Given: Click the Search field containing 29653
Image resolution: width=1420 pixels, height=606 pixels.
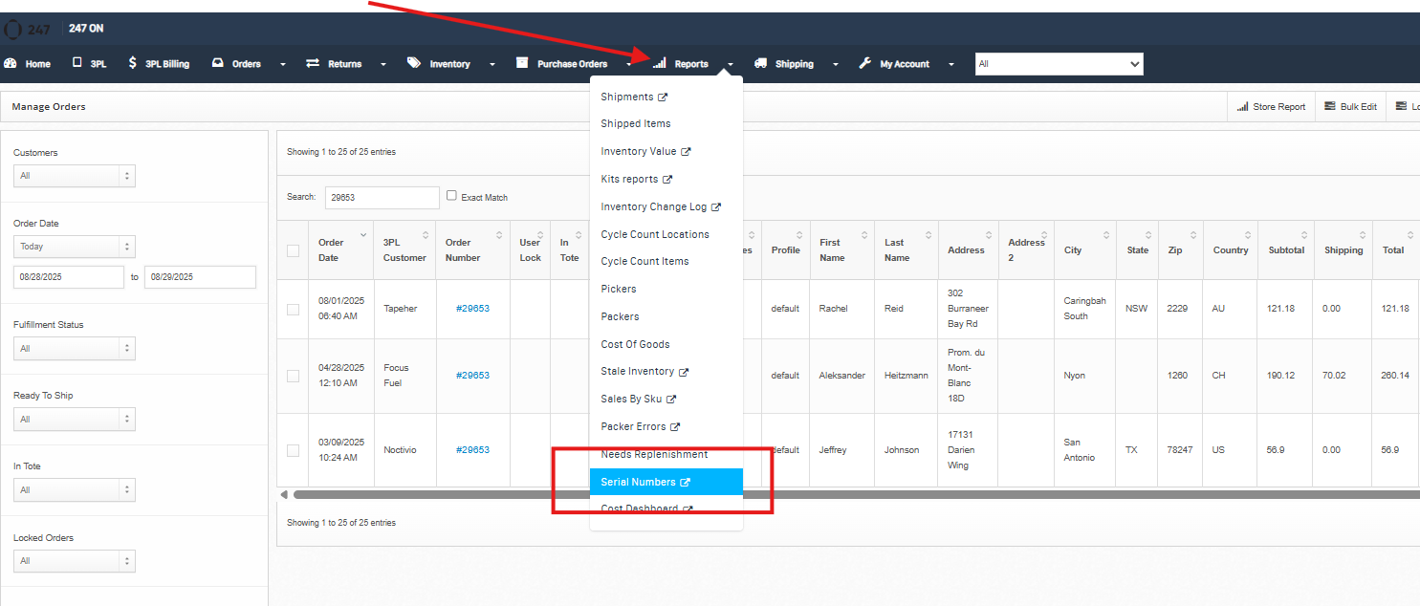Looking at the screenshot, I should (x=382, y=197).
